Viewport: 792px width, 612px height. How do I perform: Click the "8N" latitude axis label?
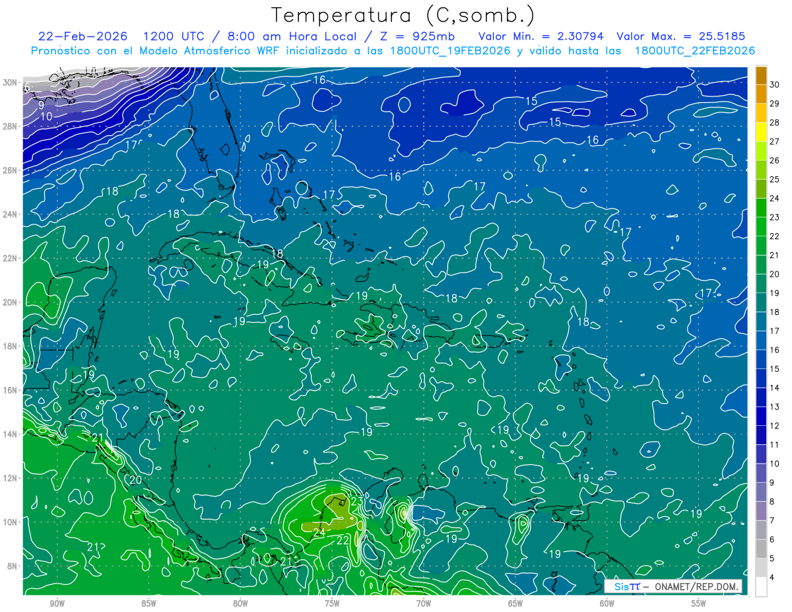[x=12, y=566]
